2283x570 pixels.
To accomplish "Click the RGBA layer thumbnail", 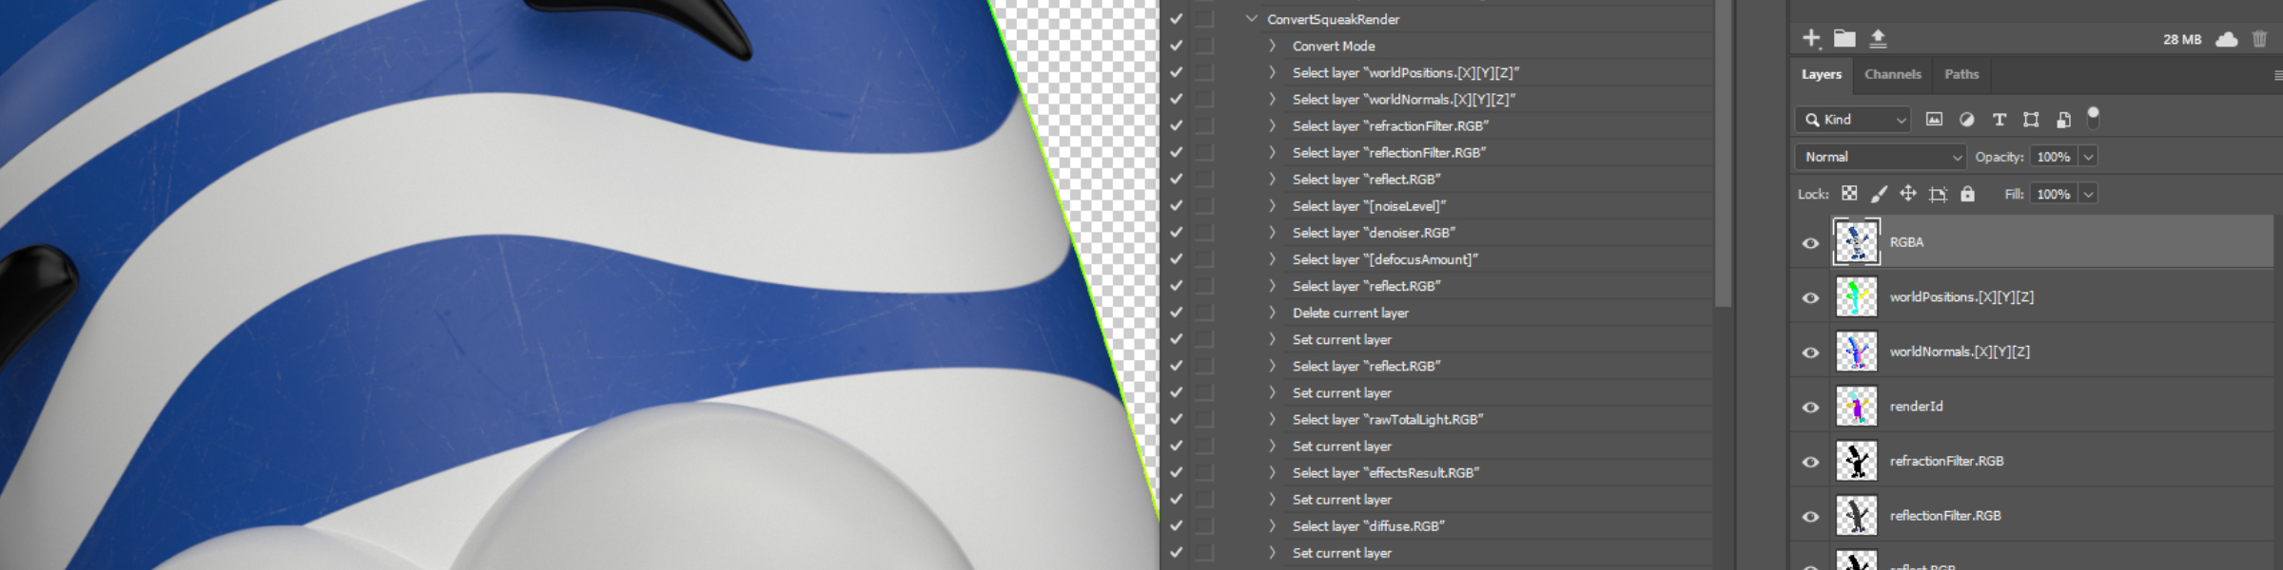I will click(1856, 242).
